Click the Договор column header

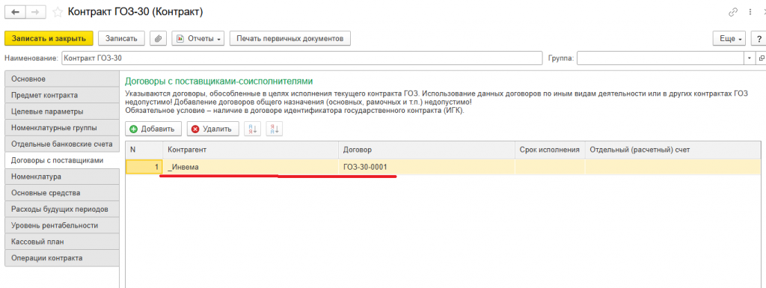427,150
